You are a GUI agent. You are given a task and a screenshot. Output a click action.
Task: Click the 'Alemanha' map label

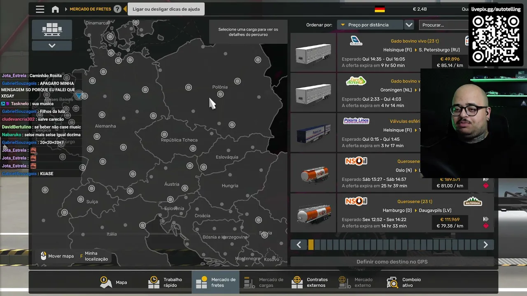[105, 126]
